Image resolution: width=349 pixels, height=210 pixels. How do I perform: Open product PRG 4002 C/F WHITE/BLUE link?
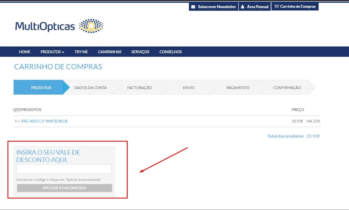pyautogui.click(x=45, y=121)
